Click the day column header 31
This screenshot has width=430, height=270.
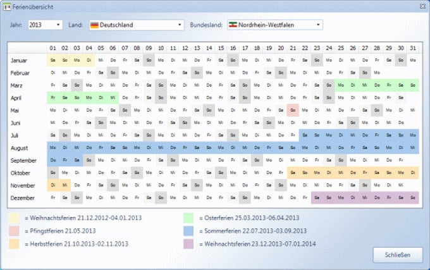pyautogui.click(x=413, y=48)
